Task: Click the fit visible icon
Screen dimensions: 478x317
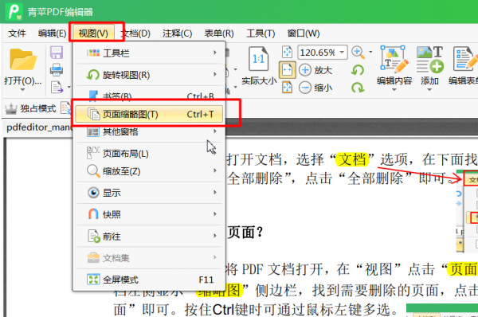Action: coord(287,87)
